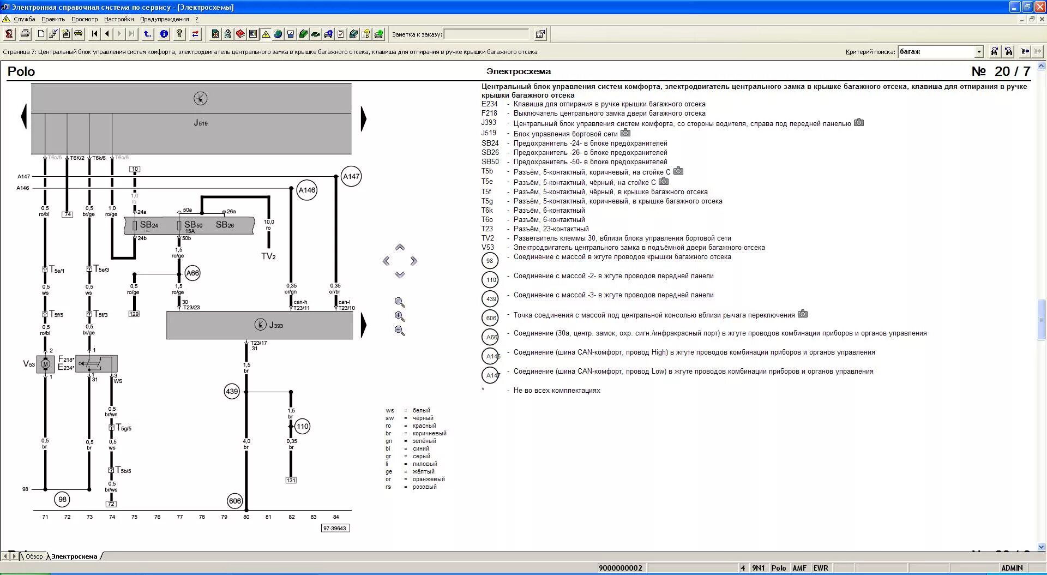Click the 'Заметка к заказу' input field
The width and height of the screenshot is (1047, 575).
pos(486,34)
